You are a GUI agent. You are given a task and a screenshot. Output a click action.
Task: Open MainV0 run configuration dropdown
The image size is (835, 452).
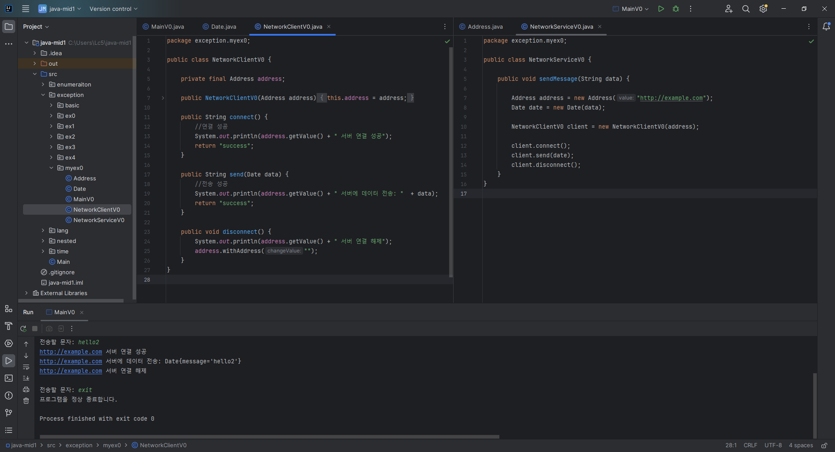tap(631, 9)
